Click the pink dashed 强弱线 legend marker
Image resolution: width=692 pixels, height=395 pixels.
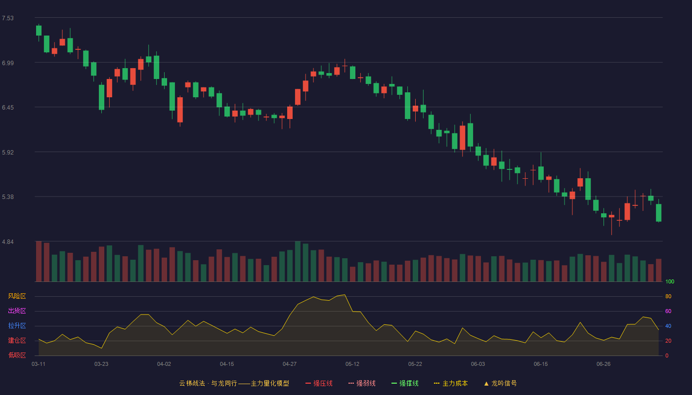click(x=351, y=383)
